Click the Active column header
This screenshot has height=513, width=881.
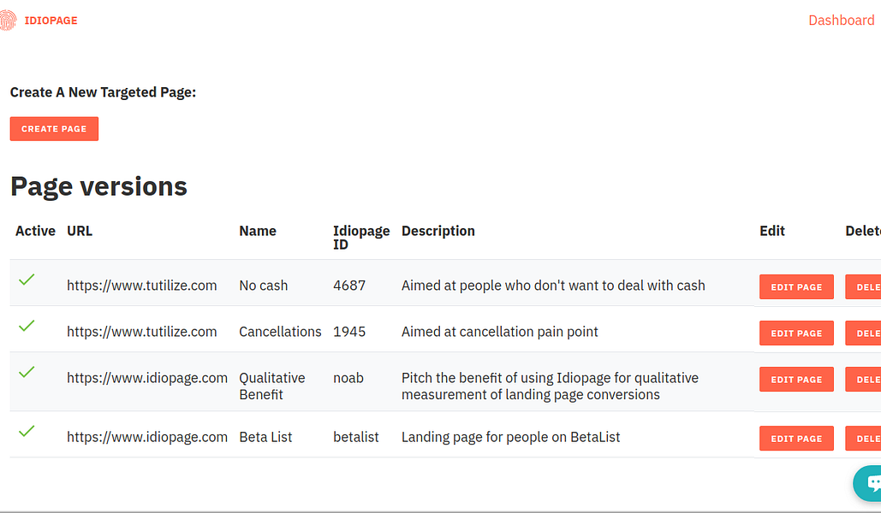[35, 231]
